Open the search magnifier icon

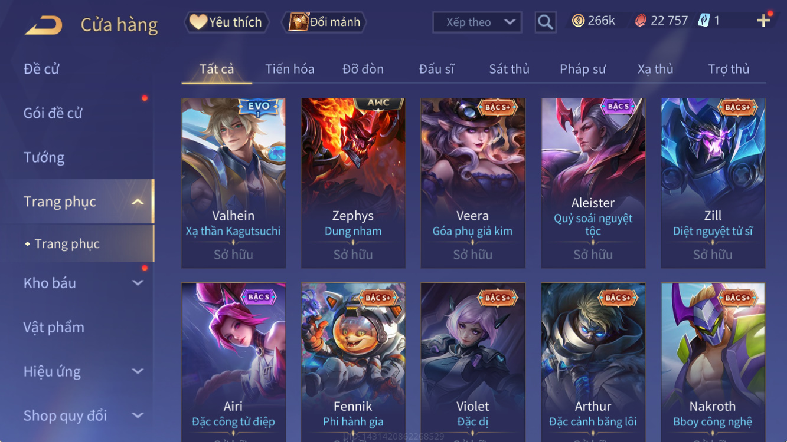[546, 22]
